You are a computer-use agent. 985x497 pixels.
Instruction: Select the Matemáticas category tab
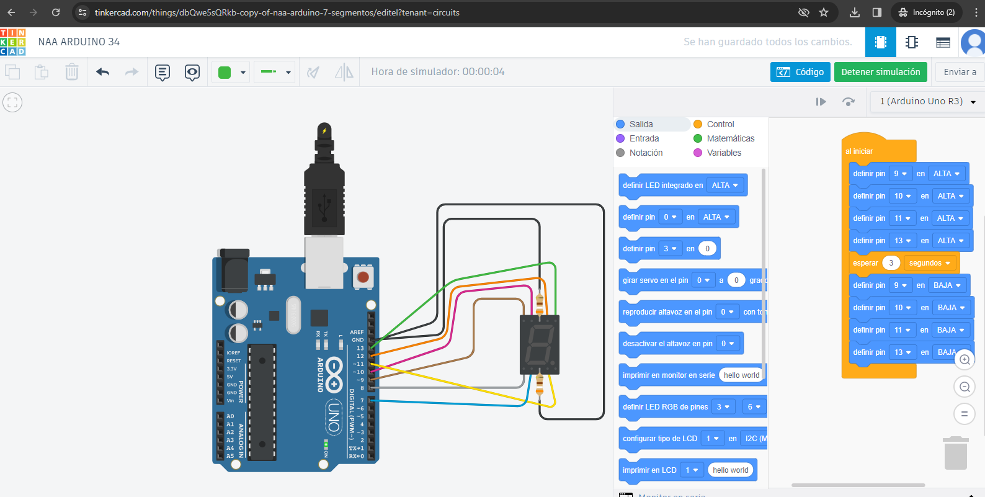[730, 138]
